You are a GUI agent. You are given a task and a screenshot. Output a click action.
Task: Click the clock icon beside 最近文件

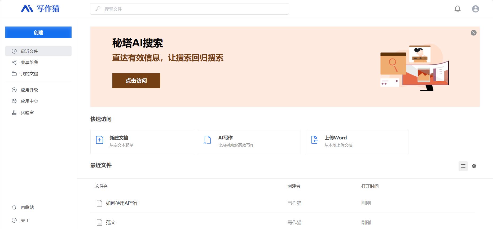[14, 51]
